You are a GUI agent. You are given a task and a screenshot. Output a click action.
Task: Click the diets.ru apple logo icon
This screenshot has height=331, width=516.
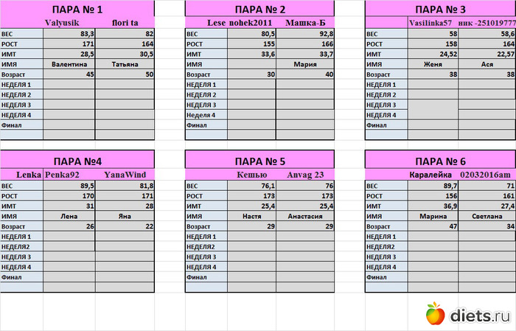pyautogui.click(x=436, y=315)
